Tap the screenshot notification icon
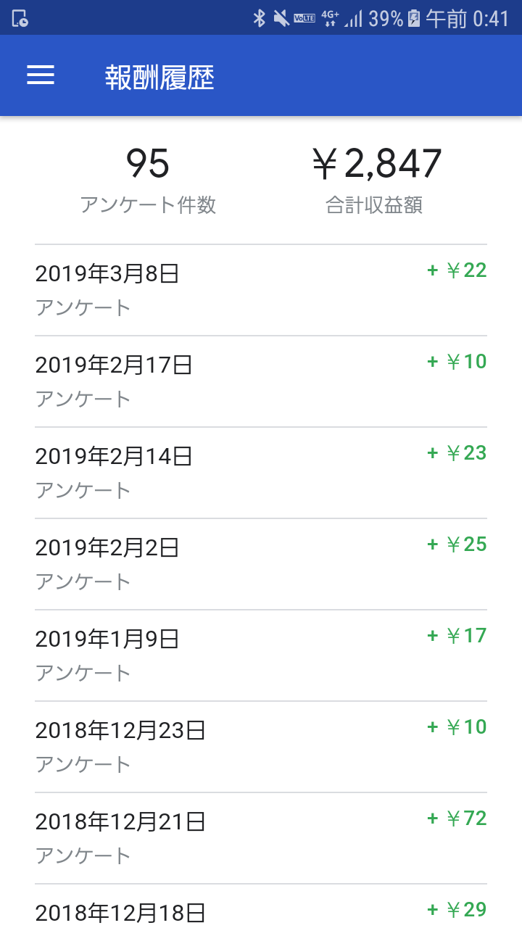This screenshot has width=522, height=928. click(x=20, y=18)
